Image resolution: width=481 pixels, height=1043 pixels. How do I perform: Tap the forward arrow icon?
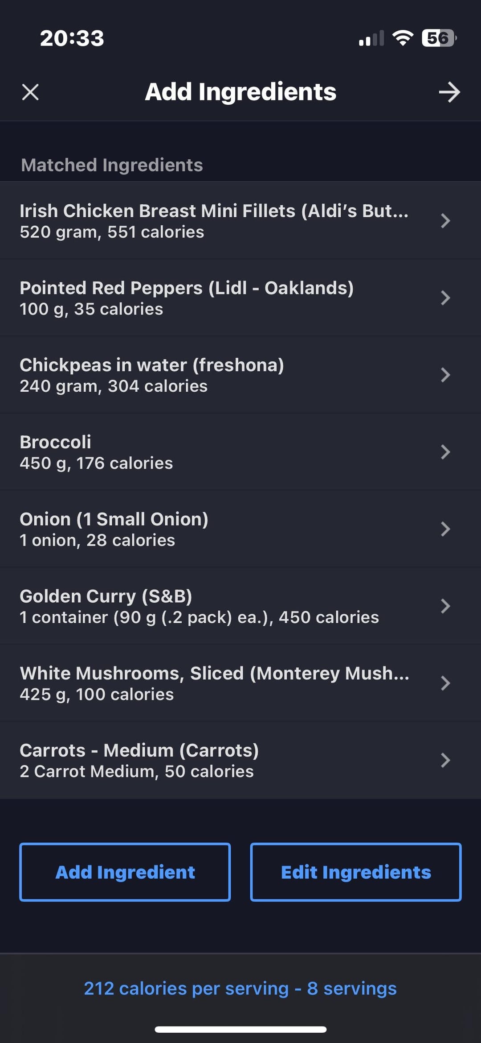coord(449,92)
